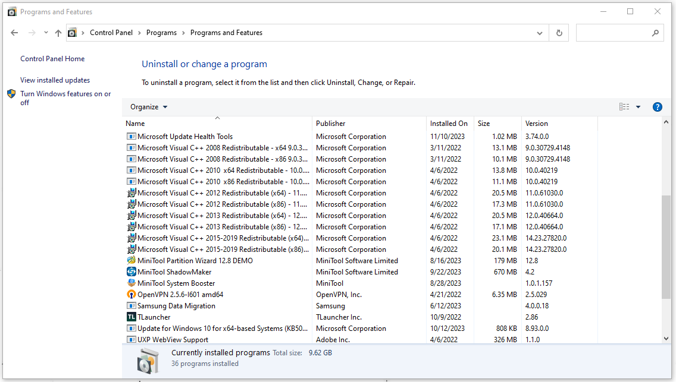The image size is (676, 382).
Task: Sort list by Publisher column header
Action: [x=369, y=124]
